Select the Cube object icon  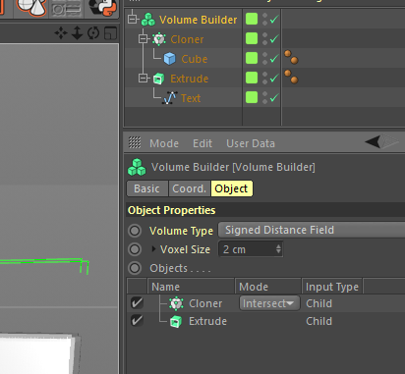[x=170, y=59]
